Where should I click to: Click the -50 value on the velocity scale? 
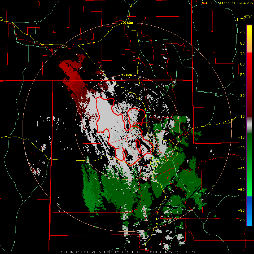point(241,179)
